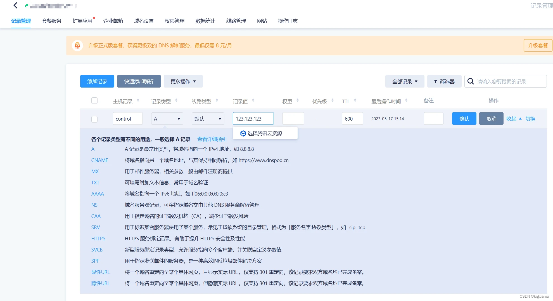Tick the select-all header checkbox
Image resolution: width=553 pixels, height=301 pixels.
[x=94, y=101]
